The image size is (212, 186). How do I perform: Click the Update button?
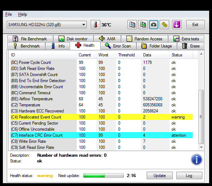(160, 176)
